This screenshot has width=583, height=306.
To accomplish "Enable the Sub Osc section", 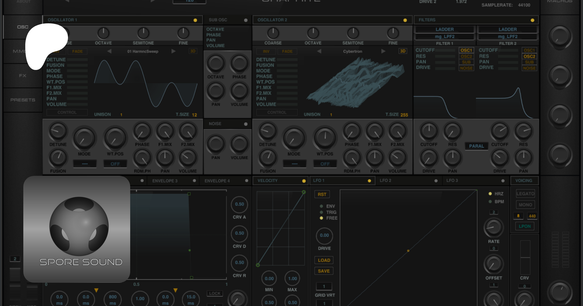I will coord(246,20).
